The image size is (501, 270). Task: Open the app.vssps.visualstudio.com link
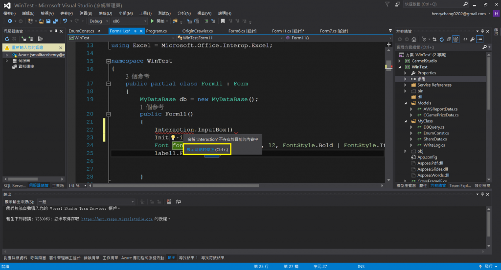point(117,219)
